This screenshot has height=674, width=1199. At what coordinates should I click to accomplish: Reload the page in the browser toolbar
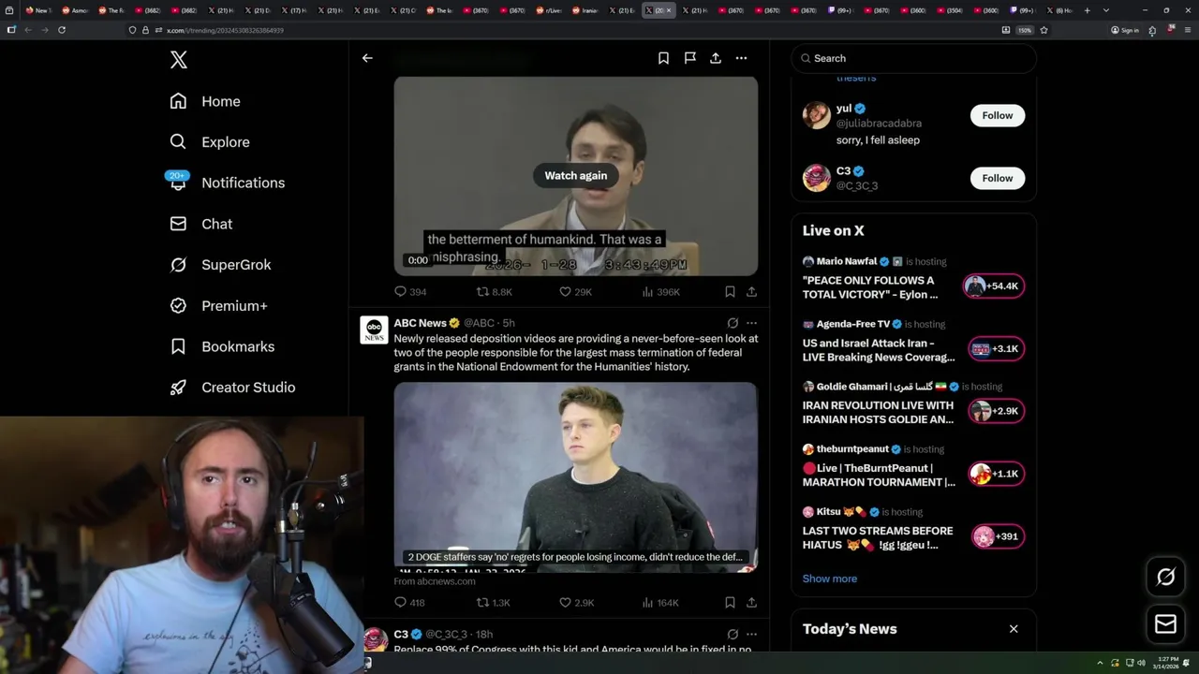pyautogui.click(x=62, y=30)
